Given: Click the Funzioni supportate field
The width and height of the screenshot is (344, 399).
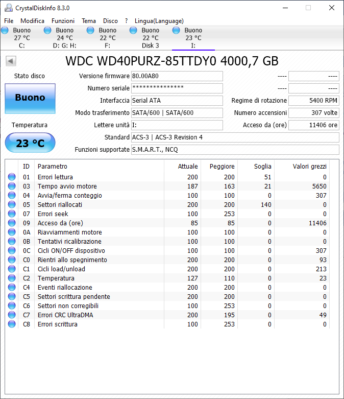Looking at the screenshot, I should tap(235, 150).
